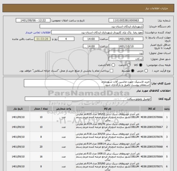Image resolution: width=177 pixels, height=171 pixels.
Task: Click item code 403120853570066
Action: click(152, 117)
